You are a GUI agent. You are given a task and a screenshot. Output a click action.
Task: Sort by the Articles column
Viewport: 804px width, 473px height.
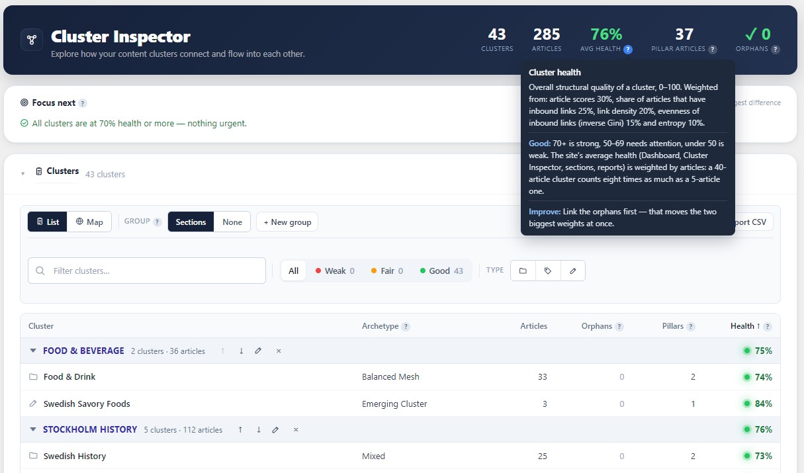[x=533, y=326]
